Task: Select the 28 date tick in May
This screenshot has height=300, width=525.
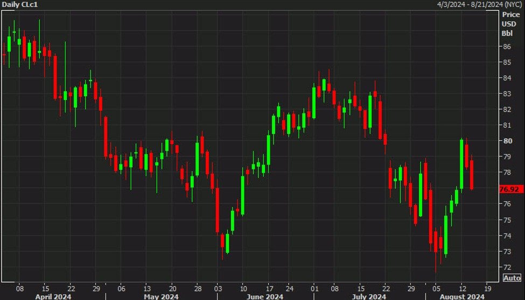Action: pyautogui.click(x=198, y=287)
